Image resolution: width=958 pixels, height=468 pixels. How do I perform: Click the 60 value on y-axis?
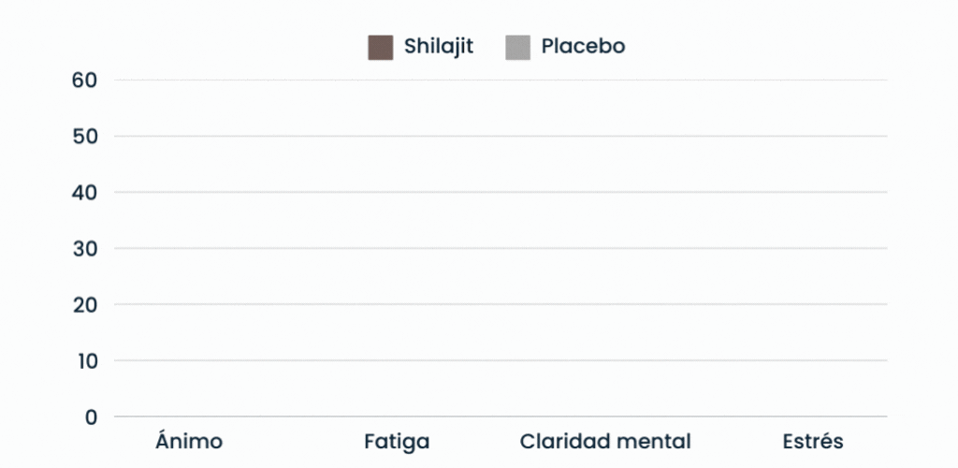click(x=84, y=80)
